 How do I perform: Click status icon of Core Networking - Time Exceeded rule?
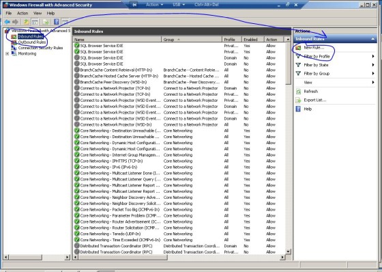click(77, 240)
